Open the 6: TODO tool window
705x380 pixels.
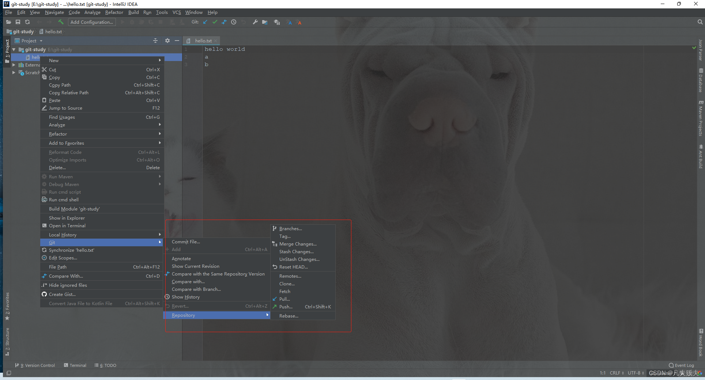tap(105, 365)
